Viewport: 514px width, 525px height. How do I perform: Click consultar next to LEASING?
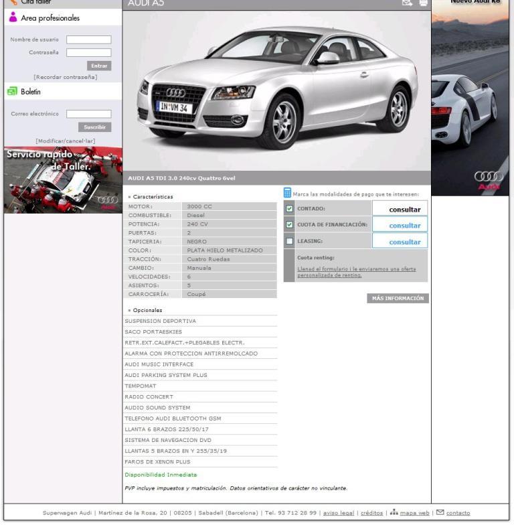tap(404, 242)
